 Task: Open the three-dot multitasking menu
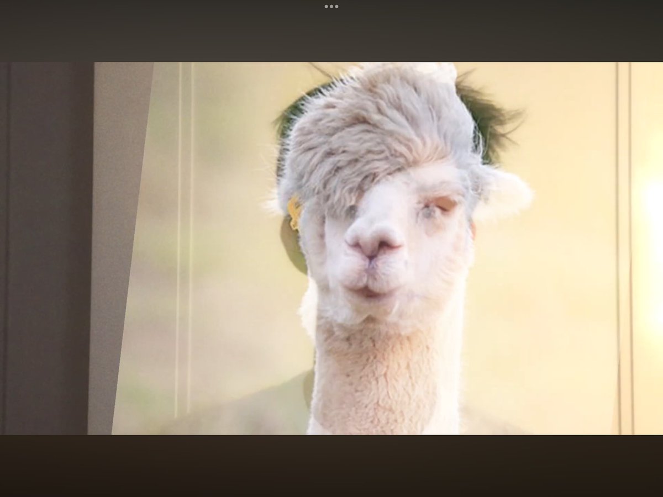[331, 7]
